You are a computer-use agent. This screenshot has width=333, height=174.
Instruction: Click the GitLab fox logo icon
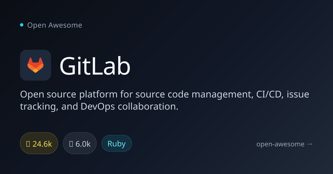click(36, 65)
